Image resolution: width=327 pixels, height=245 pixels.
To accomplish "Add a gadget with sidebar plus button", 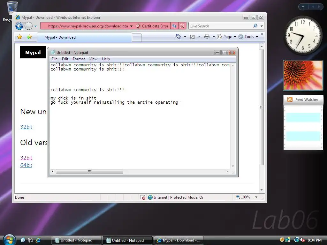I will coord(303,7).
